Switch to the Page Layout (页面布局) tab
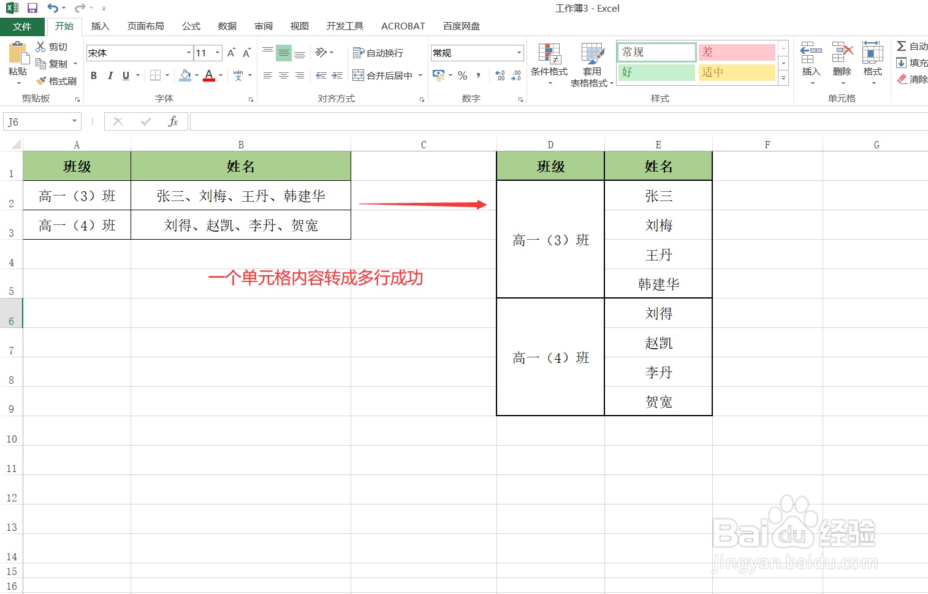 pos(146,26)
